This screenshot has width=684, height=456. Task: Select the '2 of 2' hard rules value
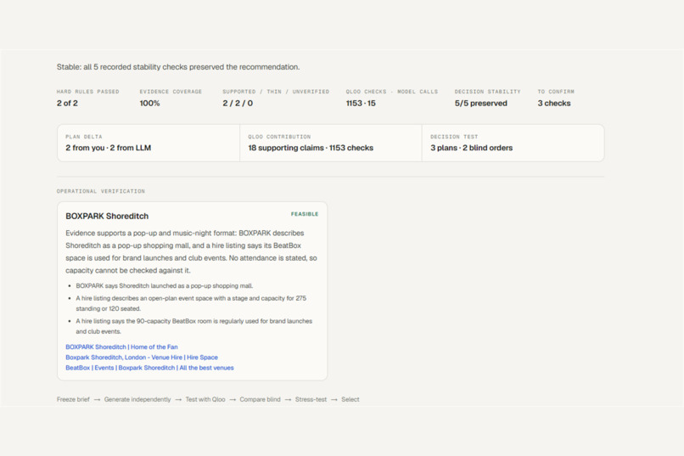[x=67, y=104]
